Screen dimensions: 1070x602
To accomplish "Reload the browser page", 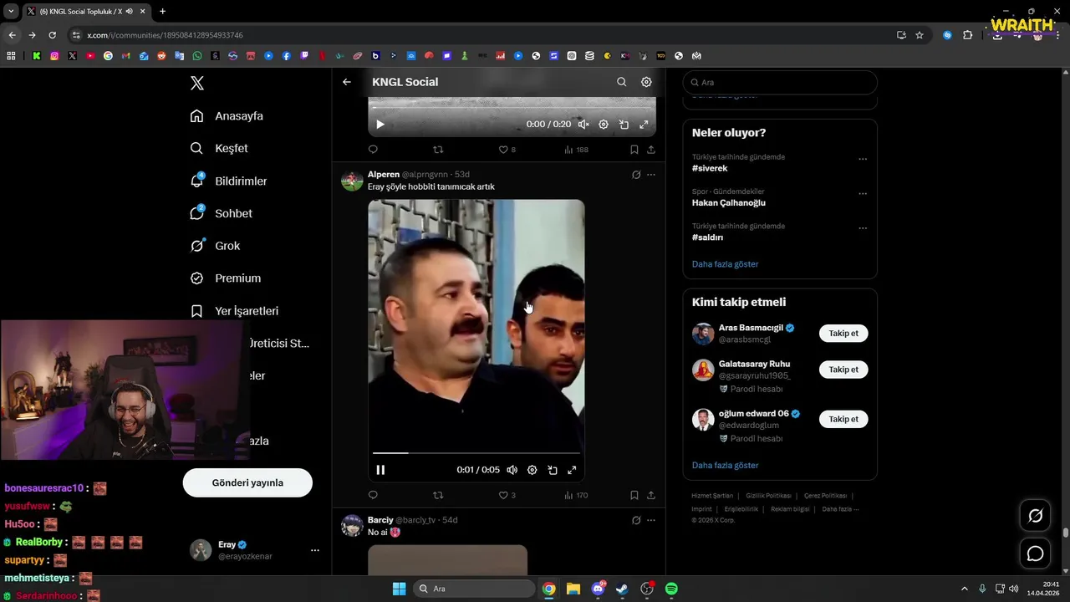I will tap(52, 35).
